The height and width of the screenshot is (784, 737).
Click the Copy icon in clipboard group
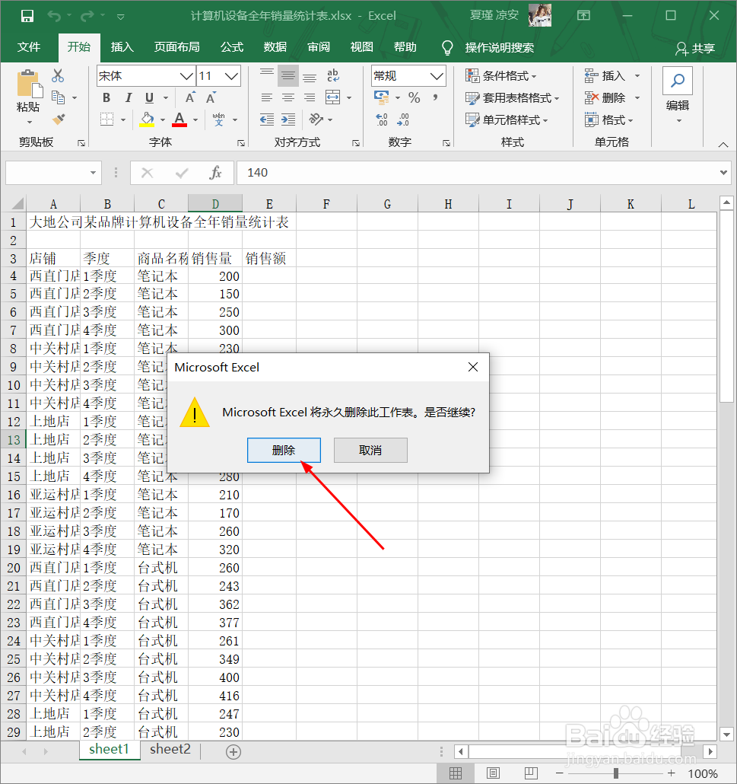pos(59,97)
